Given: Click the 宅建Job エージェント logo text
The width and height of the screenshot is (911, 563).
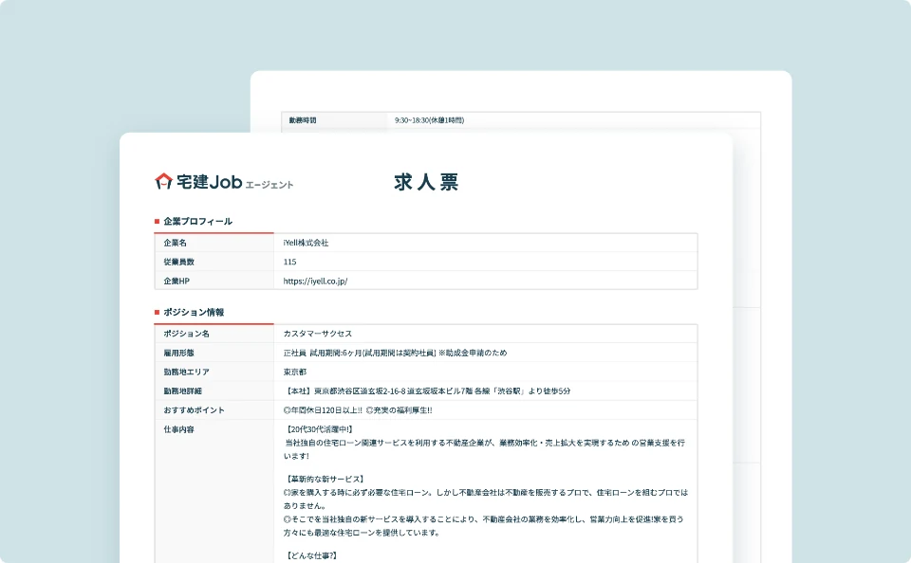Looking at the screenshot, I should click(234, 182).
